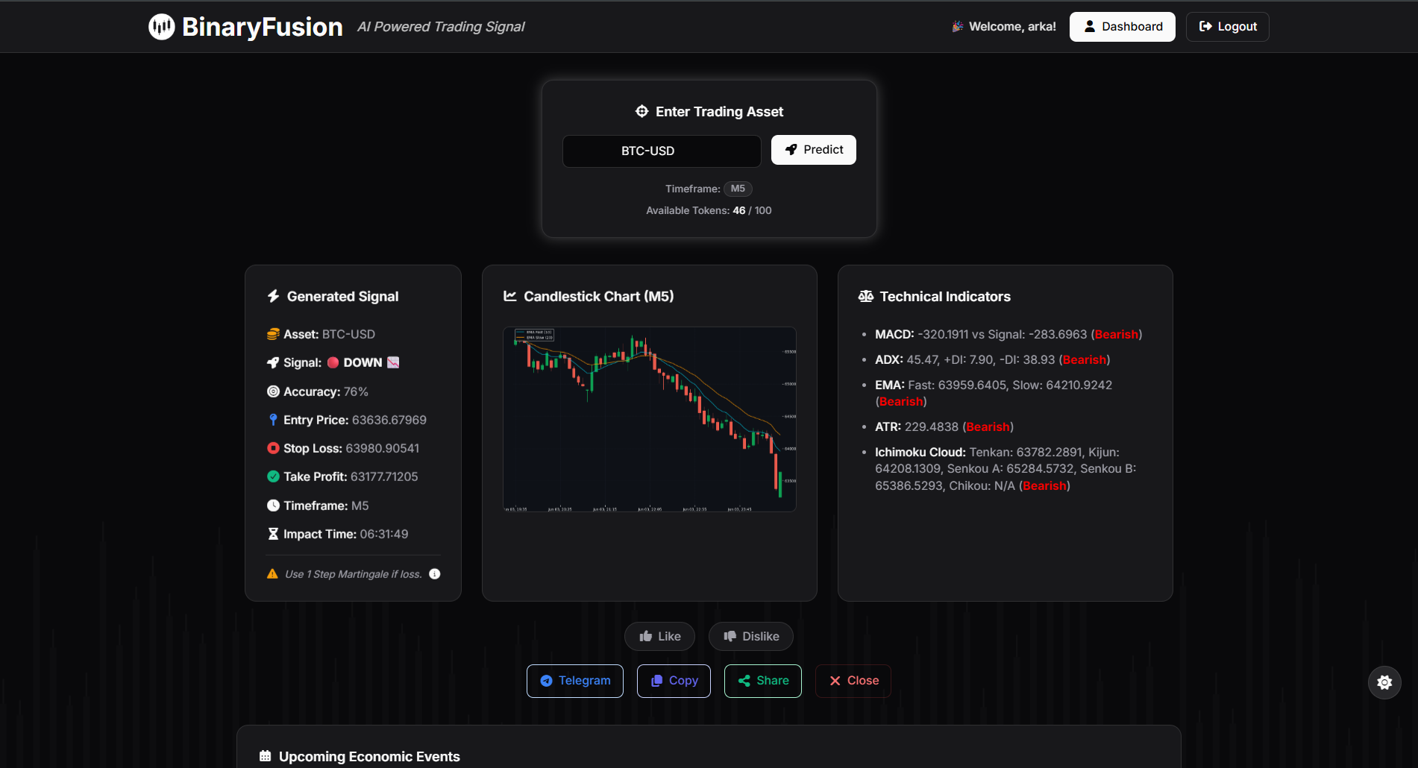Click the coins icon next to Asset
The width and height of the screenshot is (1418, 768).
tap(273, 334)
